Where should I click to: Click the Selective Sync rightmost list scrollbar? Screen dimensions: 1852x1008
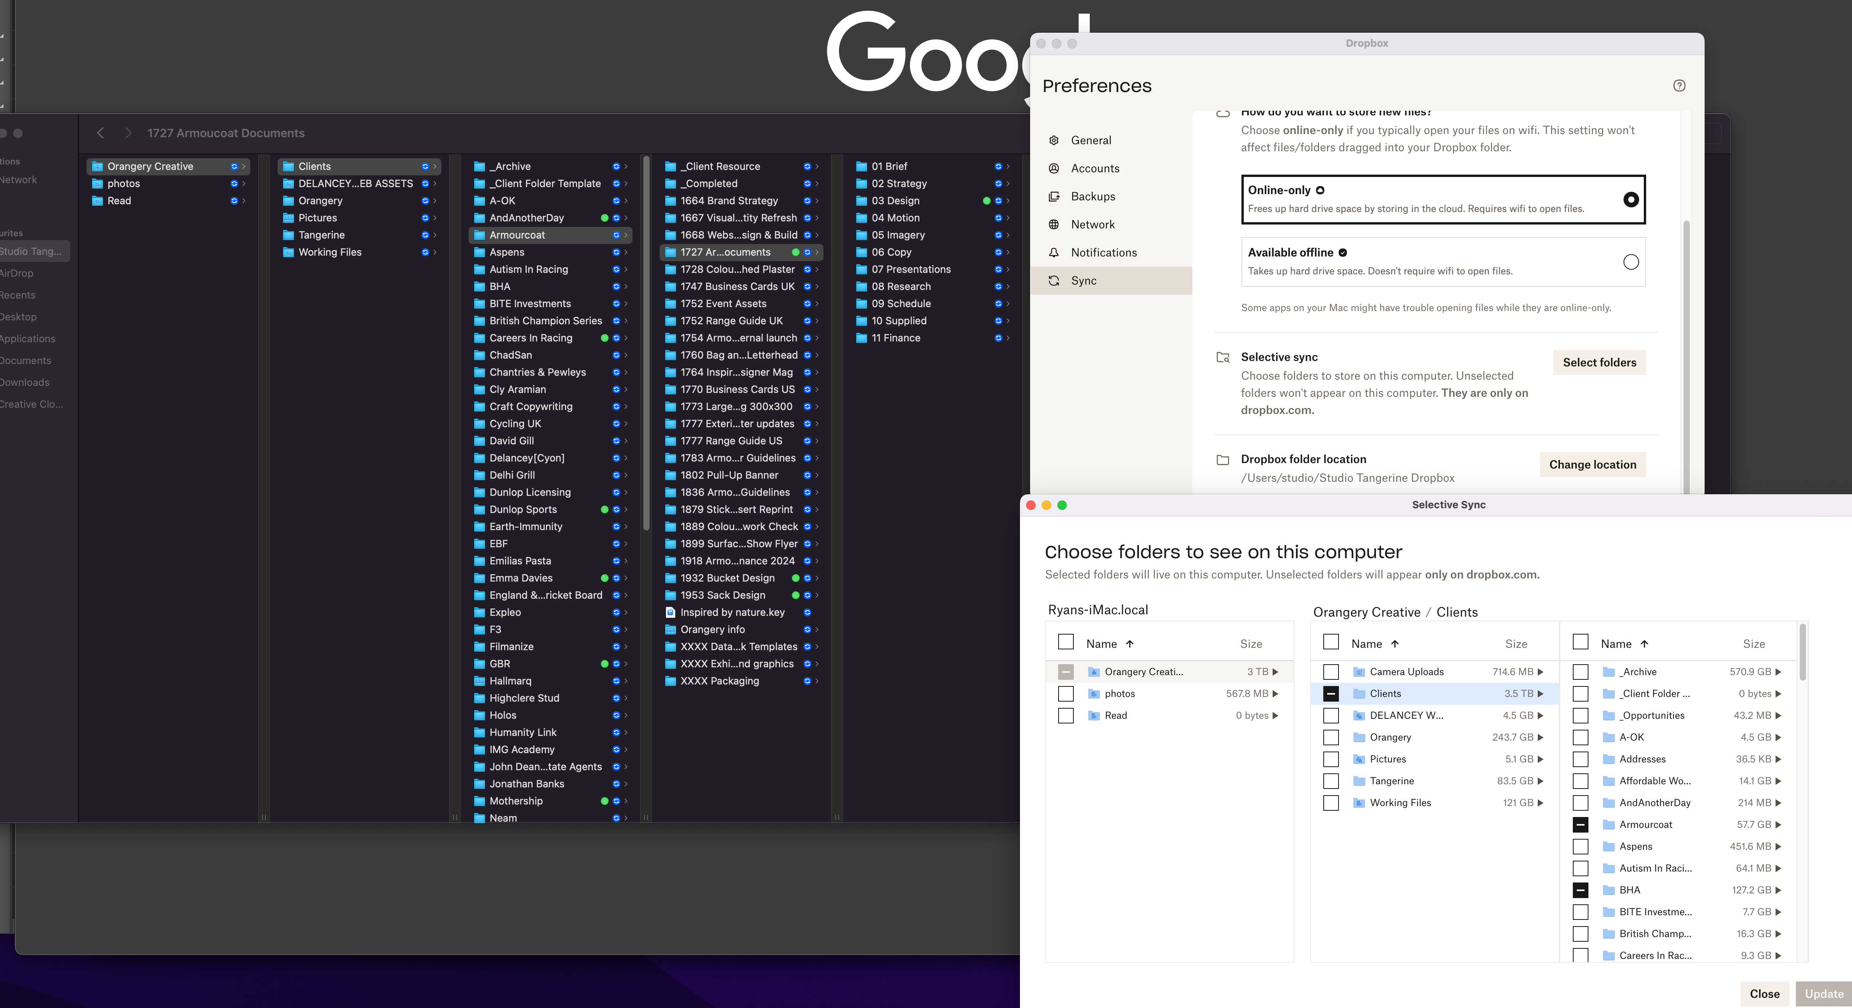point(1802,652)
